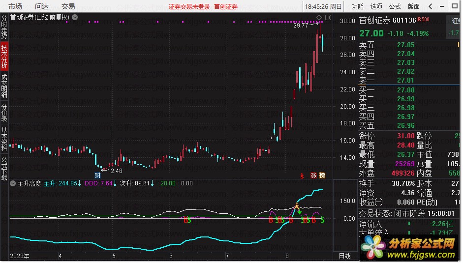Click the 最低 value 26.37
The width and height of the screenshot is (463, 263).
pyautogui.click(x=406, y=154)
